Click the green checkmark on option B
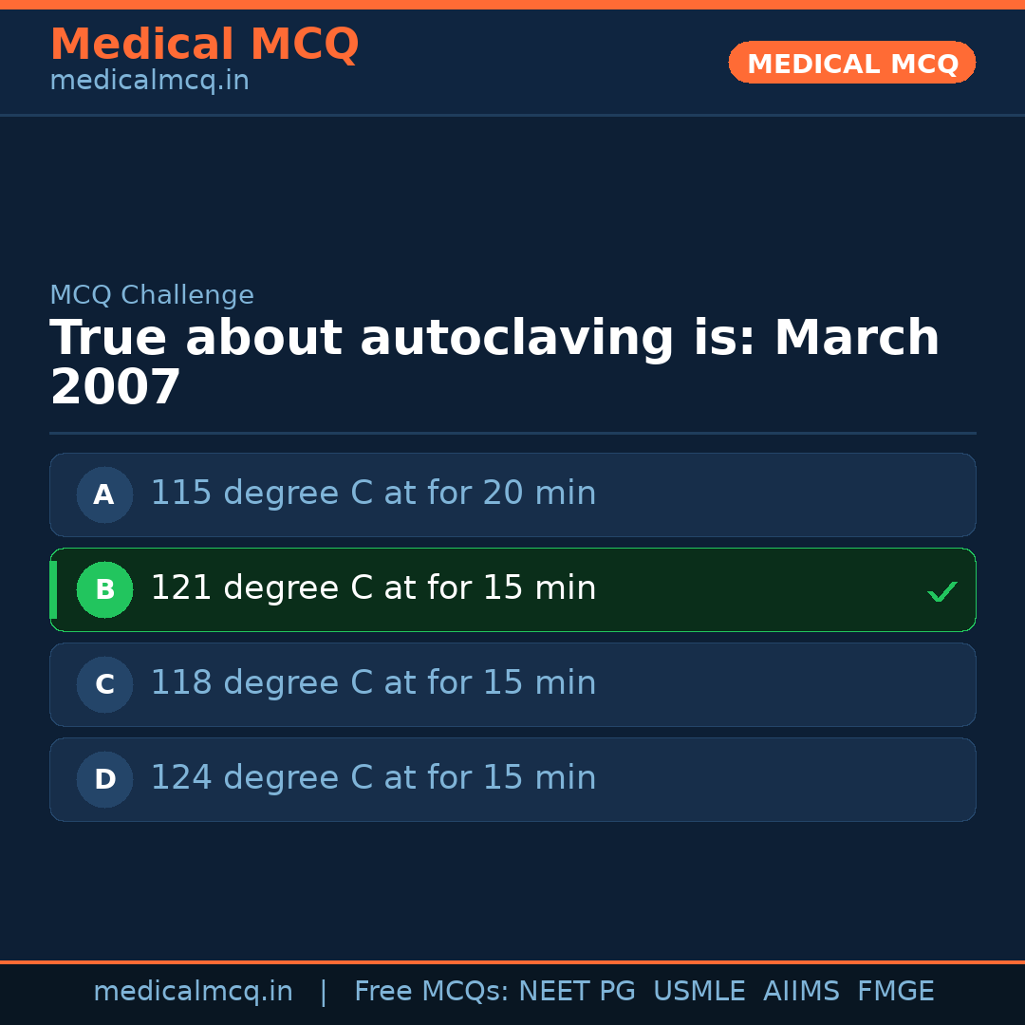 941,591
